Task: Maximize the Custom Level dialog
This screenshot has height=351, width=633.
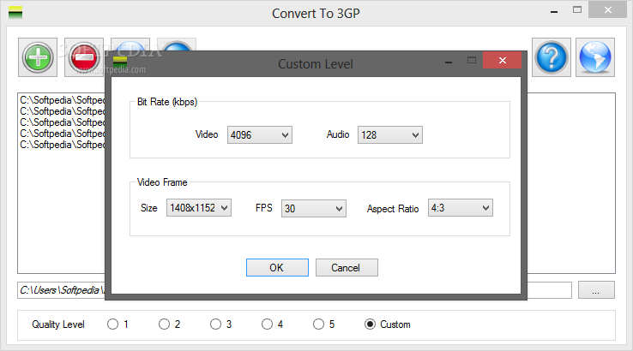Action: point(472,61)
